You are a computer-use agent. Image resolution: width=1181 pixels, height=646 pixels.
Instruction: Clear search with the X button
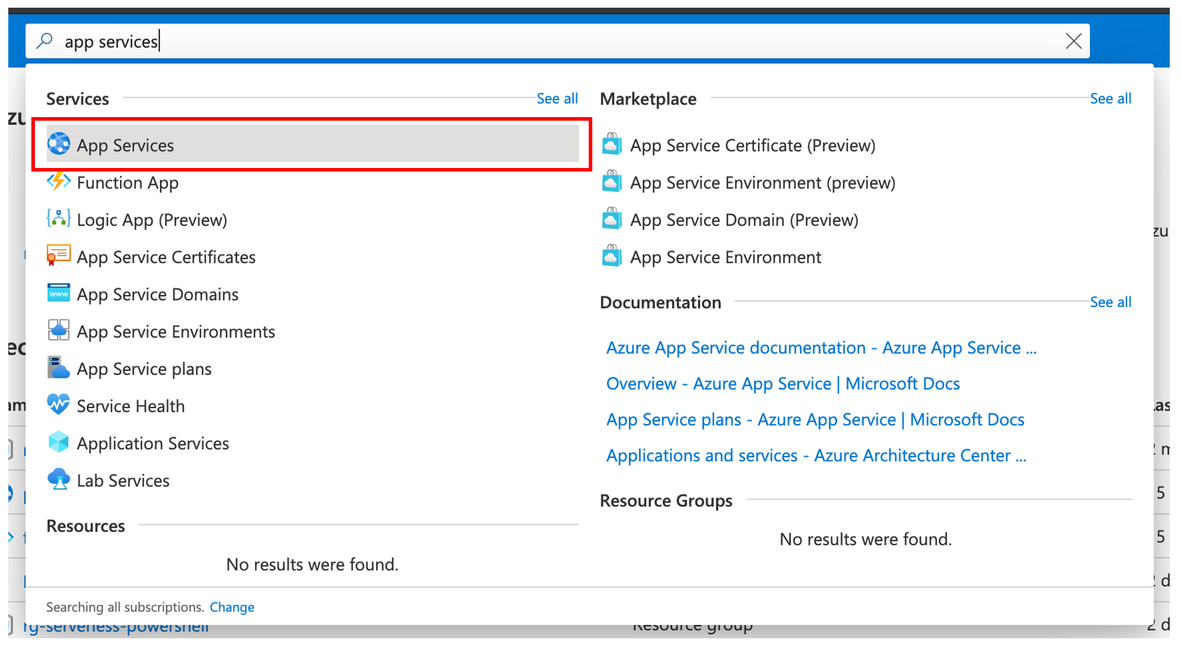pyautogui.click(x=1073, y=41)
